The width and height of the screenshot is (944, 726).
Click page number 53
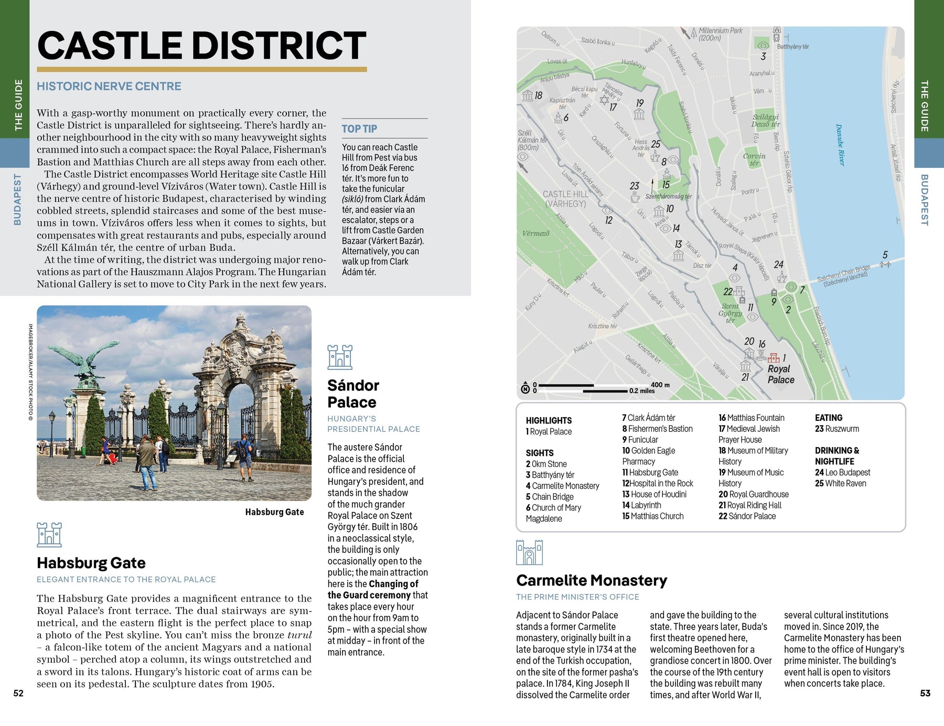point(925,694)
